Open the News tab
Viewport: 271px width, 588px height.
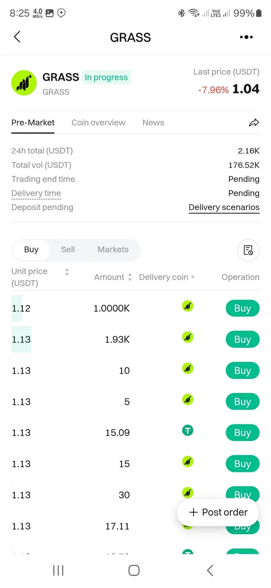[153, 123]
